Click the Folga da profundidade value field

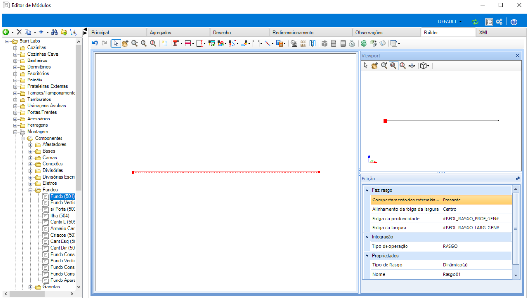click(x=477, y=219)
